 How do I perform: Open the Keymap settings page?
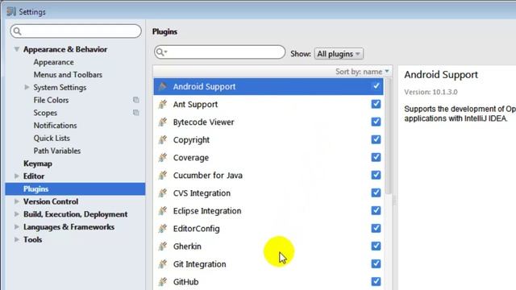[x=38, y=164]
